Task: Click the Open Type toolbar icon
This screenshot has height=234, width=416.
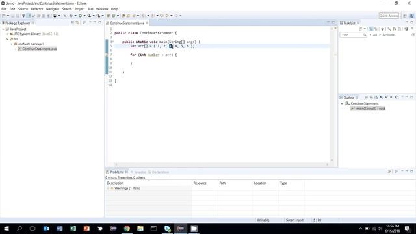Action: click(x=123, y=16)
